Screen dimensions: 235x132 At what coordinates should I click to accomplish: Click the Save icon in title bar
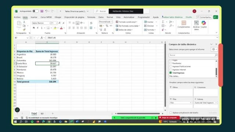coord(42,11)
